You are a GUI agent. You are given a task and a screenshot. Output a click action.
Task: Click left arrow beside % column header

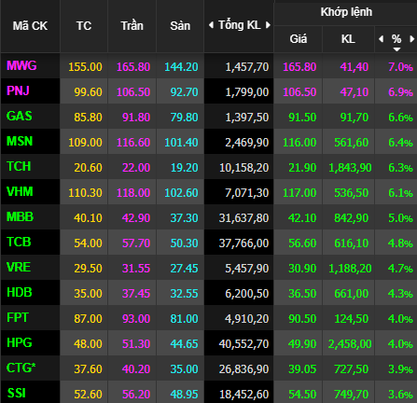tap(381, 39)
